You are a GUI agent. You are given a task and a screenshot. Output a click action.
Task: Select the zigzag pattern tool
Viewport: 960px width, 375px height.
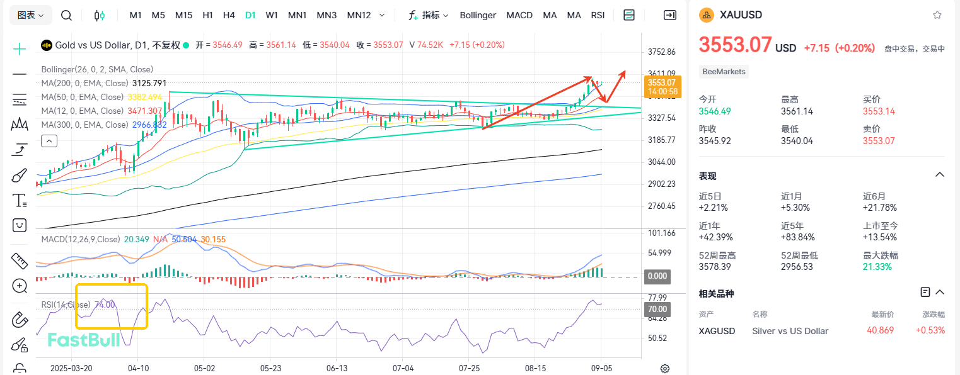20,125
